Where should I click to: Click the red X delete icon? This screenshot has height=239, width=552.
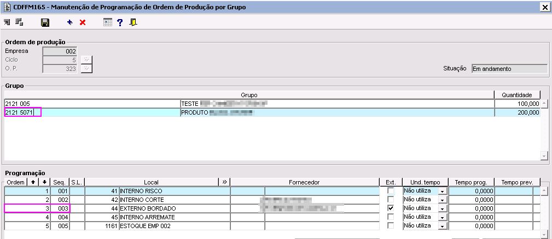pyautogui.click(x=83, y=23)
